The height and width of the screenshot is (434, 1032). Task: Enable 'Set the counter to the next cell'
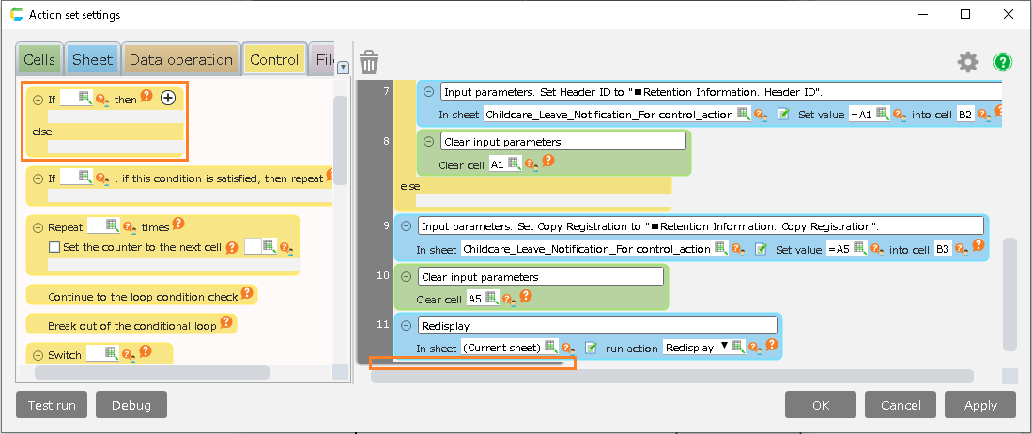(x=54, y=247)
